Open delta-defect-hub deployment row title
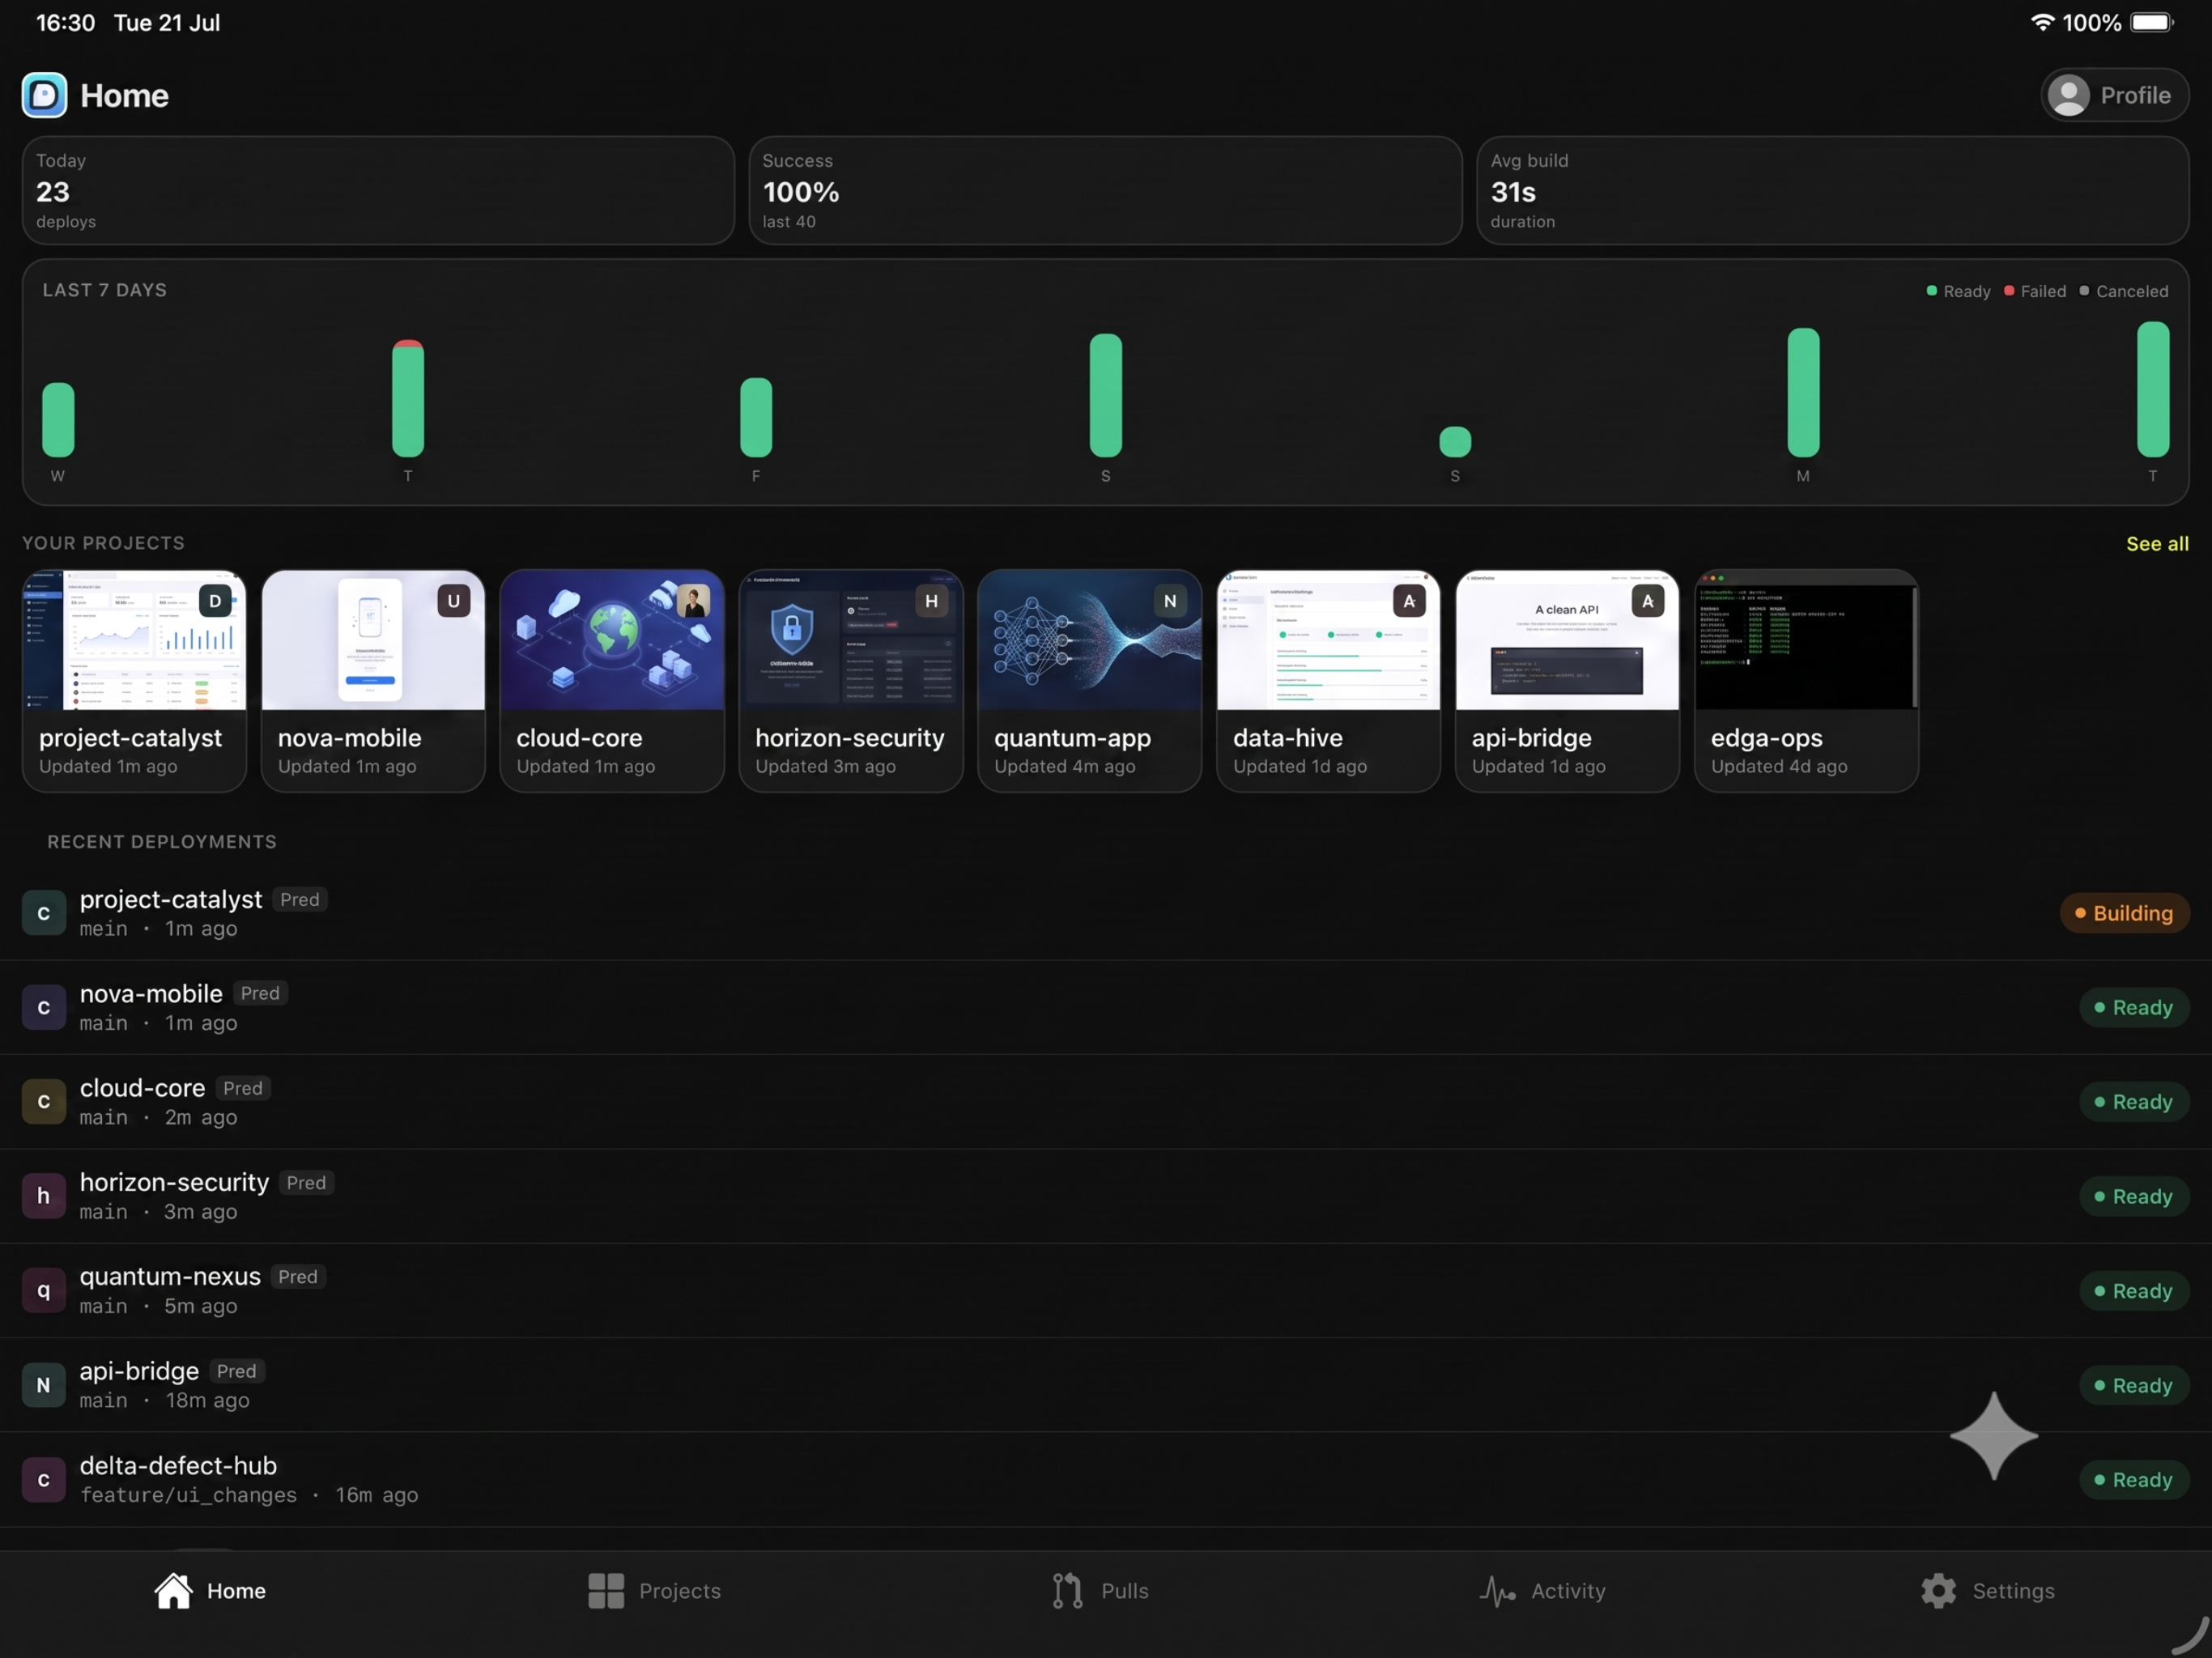This screenshot has height=1658, width=2212. [x=179, y=1465]
